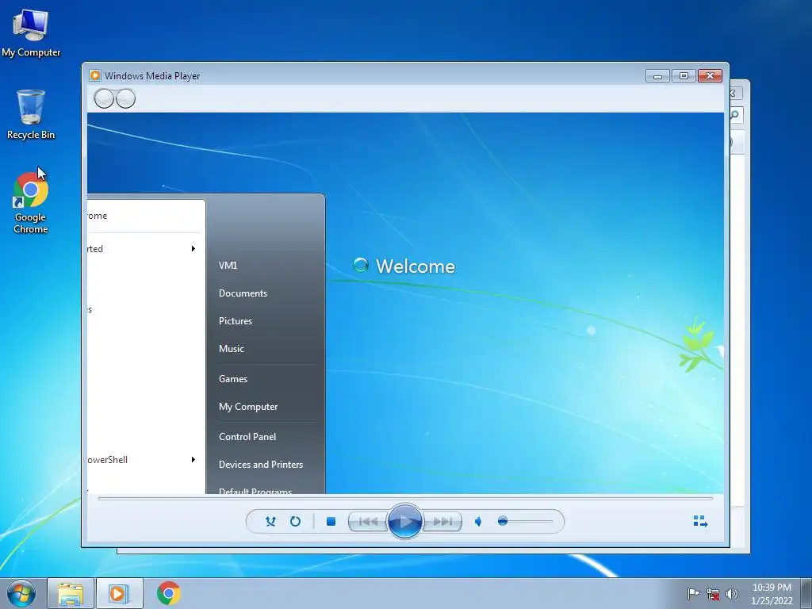
Task: Open Action Center flag tray icon
Action: [x=693, y=593]
